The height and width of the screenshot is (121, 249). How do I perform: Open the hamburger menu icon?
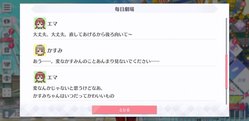tap(7, 7)
